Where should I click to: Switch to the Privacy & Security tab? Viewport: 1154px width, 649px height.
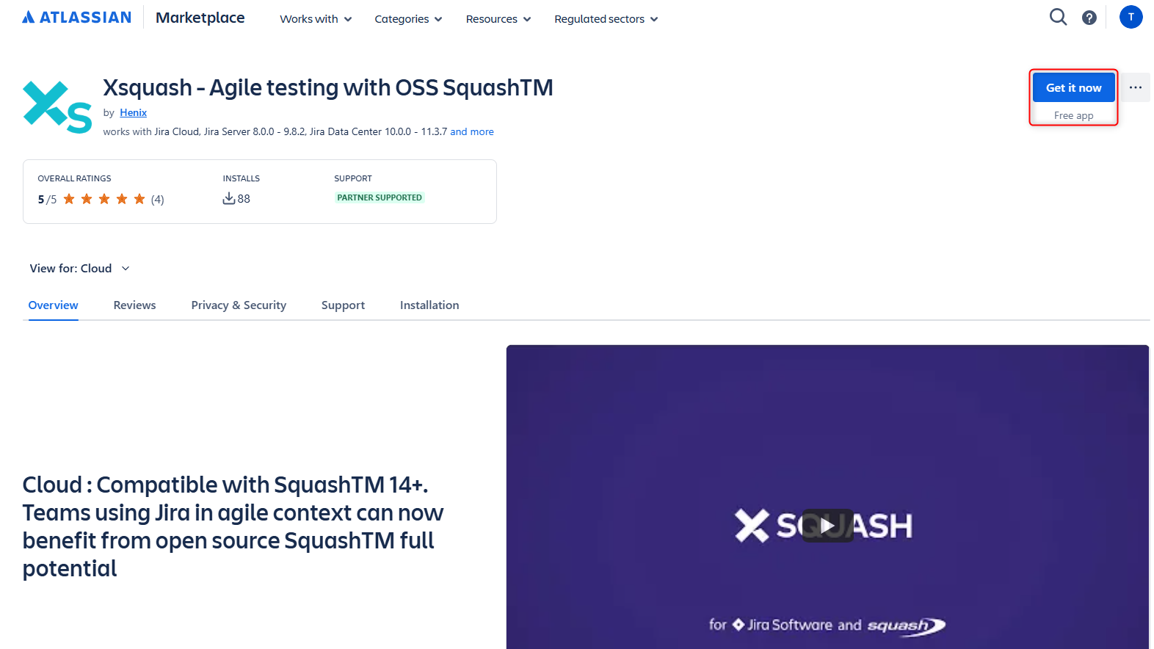click(239, 305)
